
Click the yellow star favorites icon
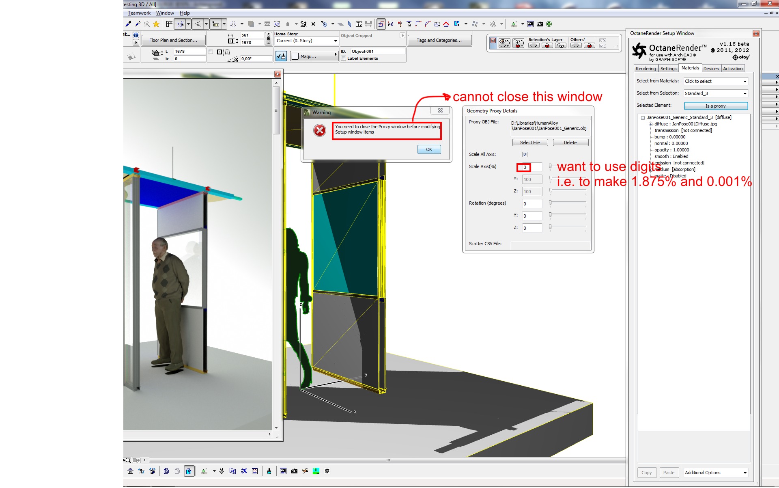click(x=156, y=24)
